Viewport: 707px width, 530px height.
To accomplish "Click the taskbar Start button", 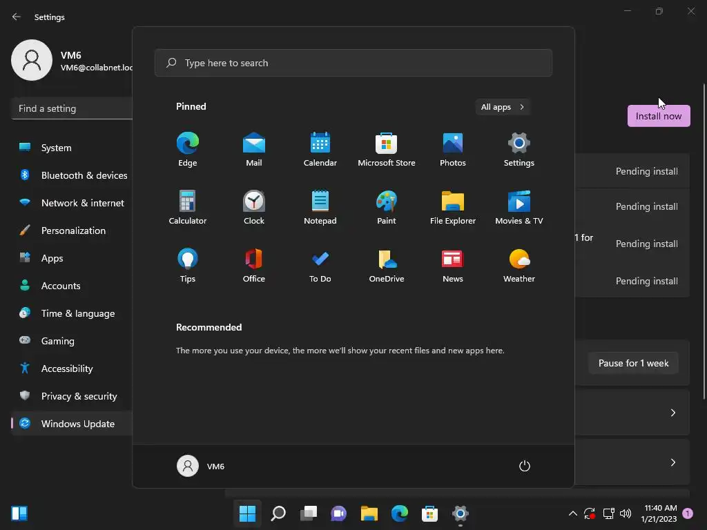I will [247, 513].
